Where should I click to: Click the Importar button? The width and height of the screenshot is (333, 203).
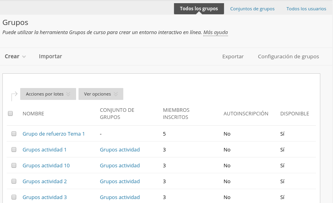[x=50, y=56]
